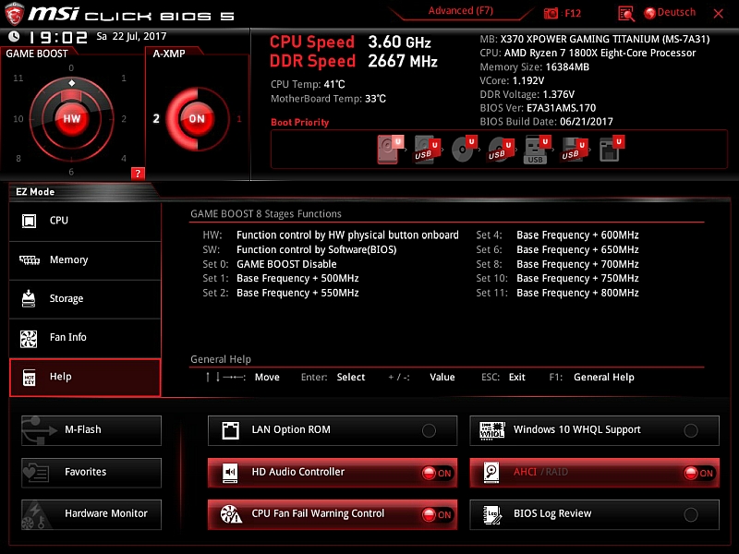Image resolution: width=739 pixels, height=554 pixels.
Task: Click the BIOS Ver E7A31AMS.170 text
Action: (x=538, y=108)
